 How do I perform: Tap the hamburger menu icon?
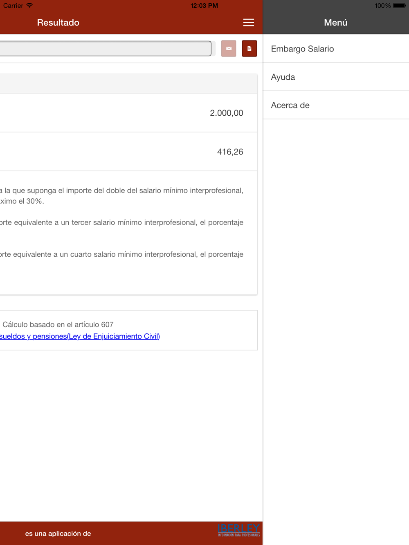click(x=249, y=22)
